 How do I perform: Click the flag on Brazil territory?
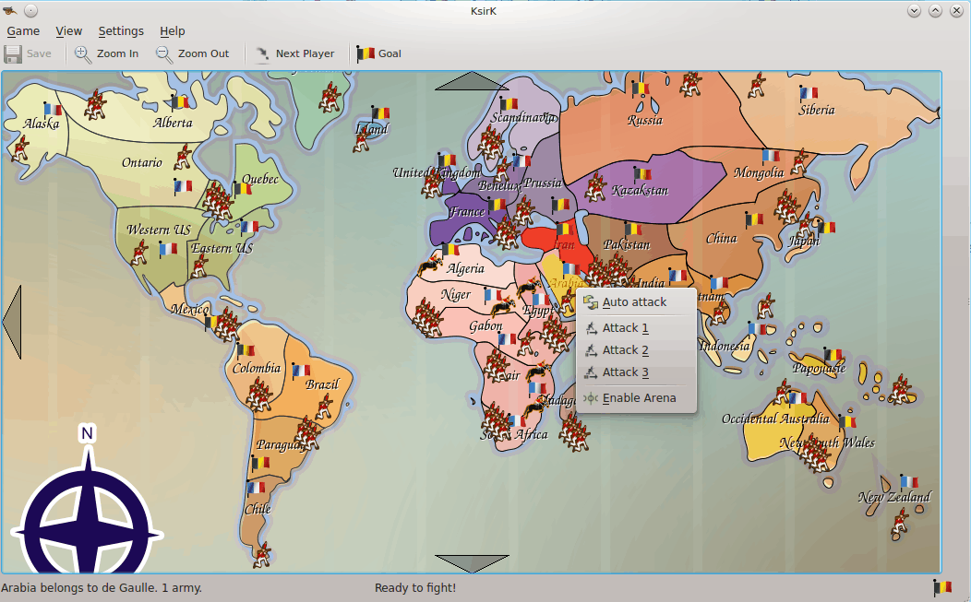(301, 370)
